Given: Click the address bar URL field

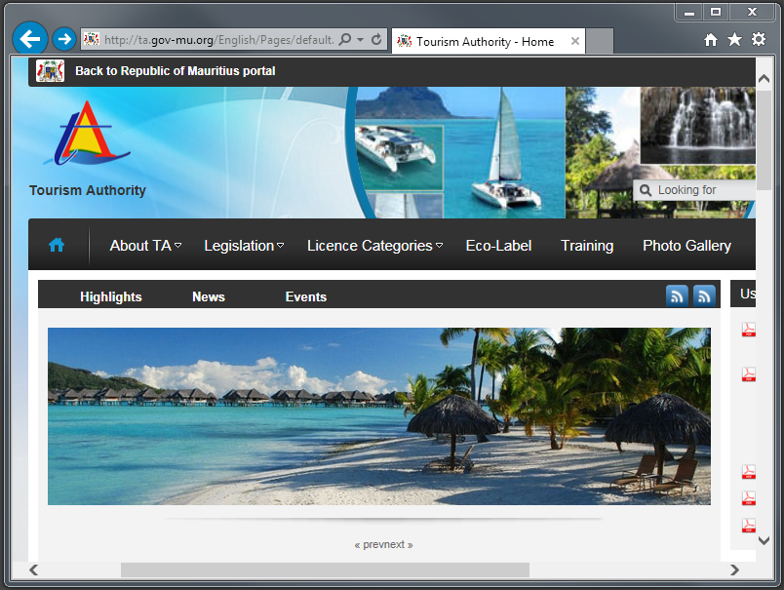Looking at the screenshot, I should (218, 40).
